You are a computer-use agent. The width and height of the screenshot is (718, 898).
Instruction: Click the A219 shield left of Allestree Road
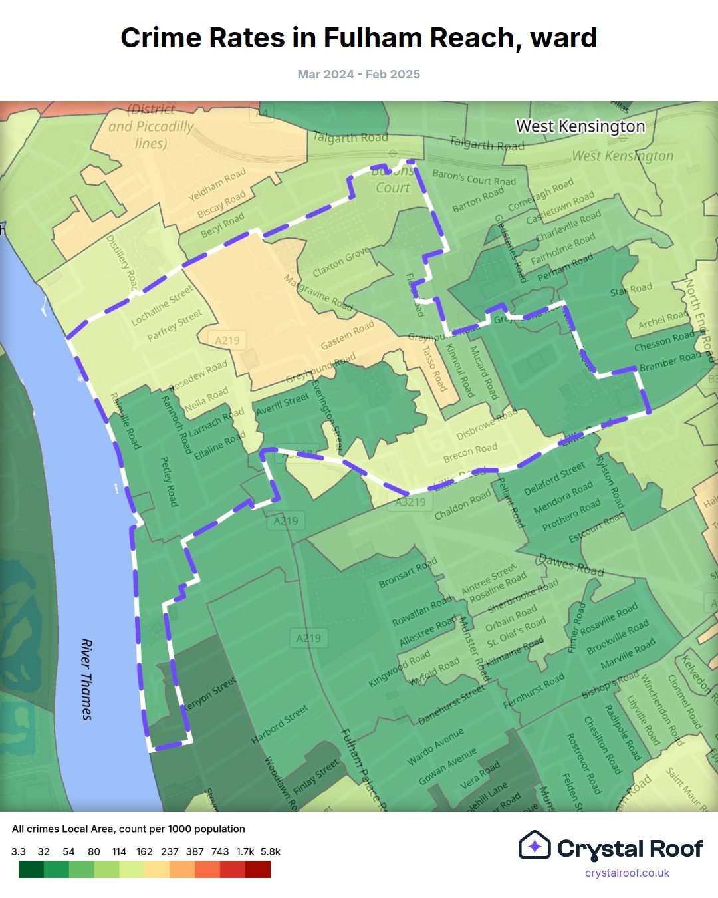point(308,638)
